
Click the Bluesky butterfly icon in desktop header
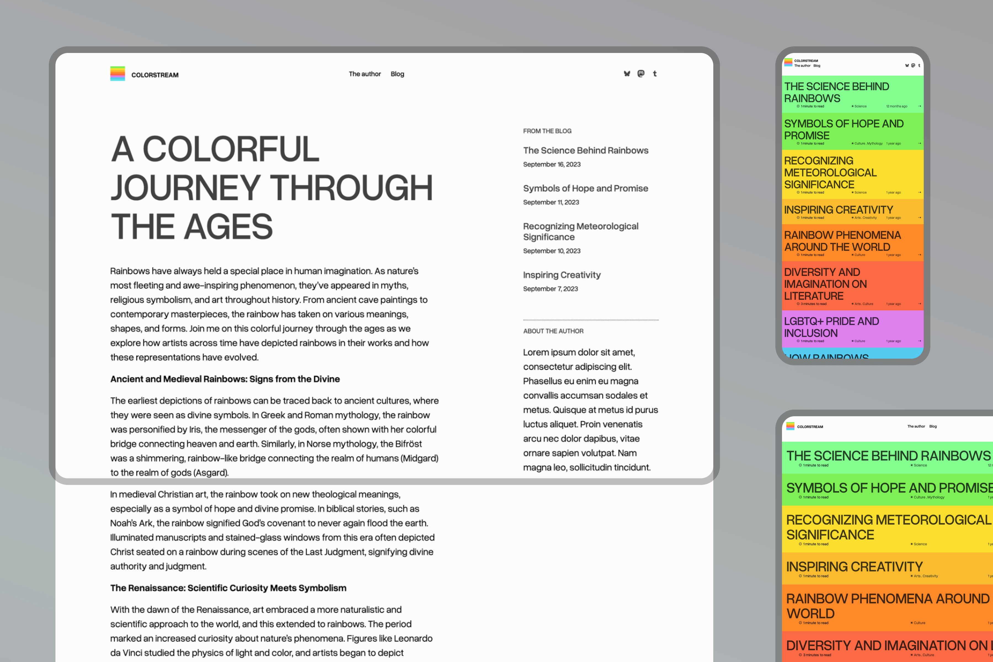626,73
